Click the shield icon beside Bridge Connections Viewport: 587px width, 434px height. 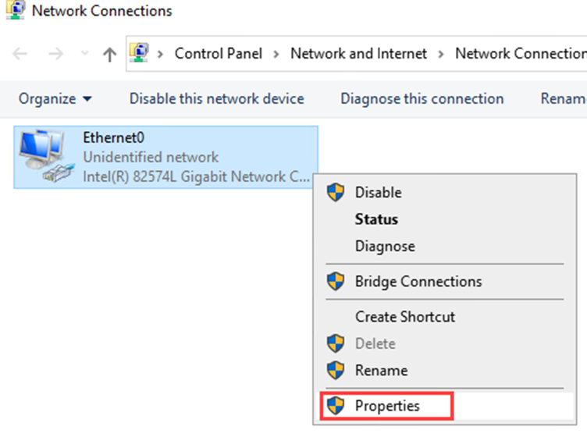336,282
